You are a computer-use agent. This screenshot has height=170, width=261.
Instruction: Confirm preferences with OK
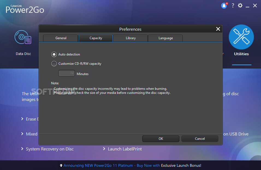(161, 139)
